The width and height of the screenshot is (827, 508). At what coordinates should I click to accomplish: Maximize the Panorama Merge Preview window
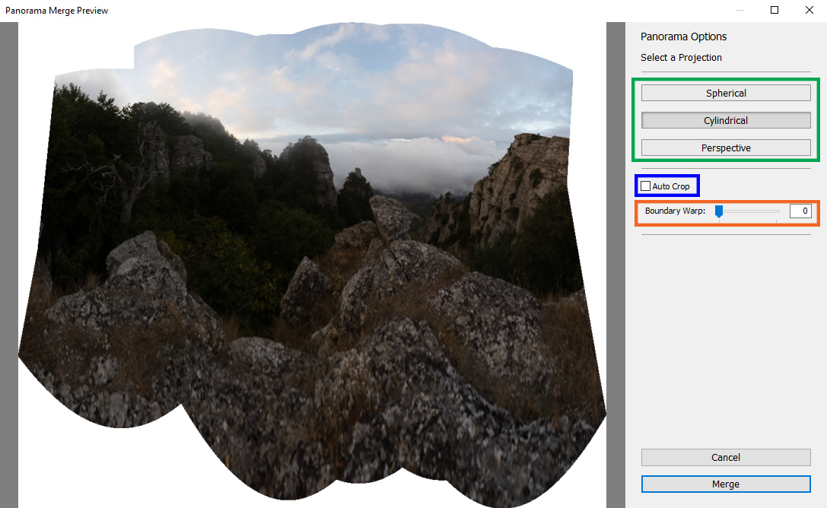pos(775,10)
